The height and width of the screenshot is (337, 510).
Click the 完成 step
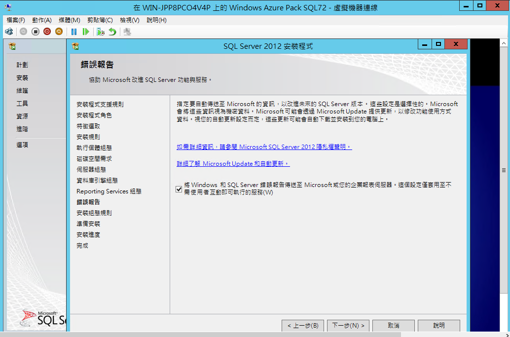82,246
